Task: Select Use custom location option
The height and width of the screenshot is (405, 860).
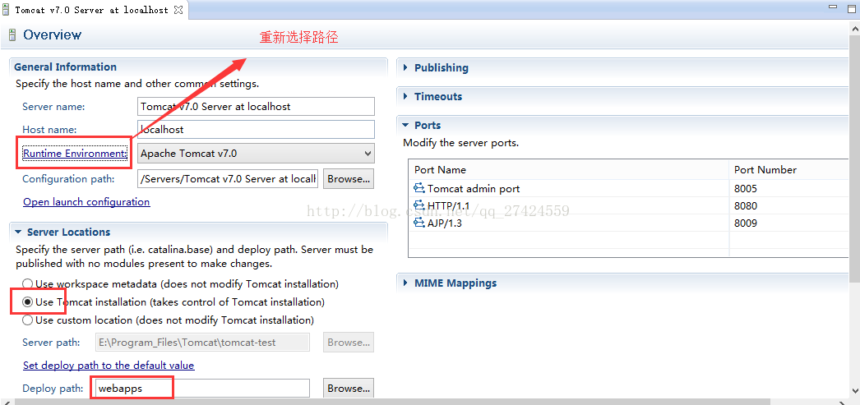Action: click(27, 320)
